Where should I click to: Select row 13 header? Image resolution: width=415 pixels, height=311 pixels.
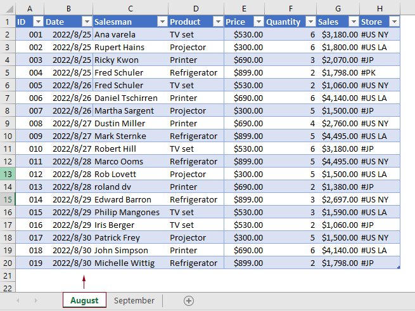coord(8,174)
